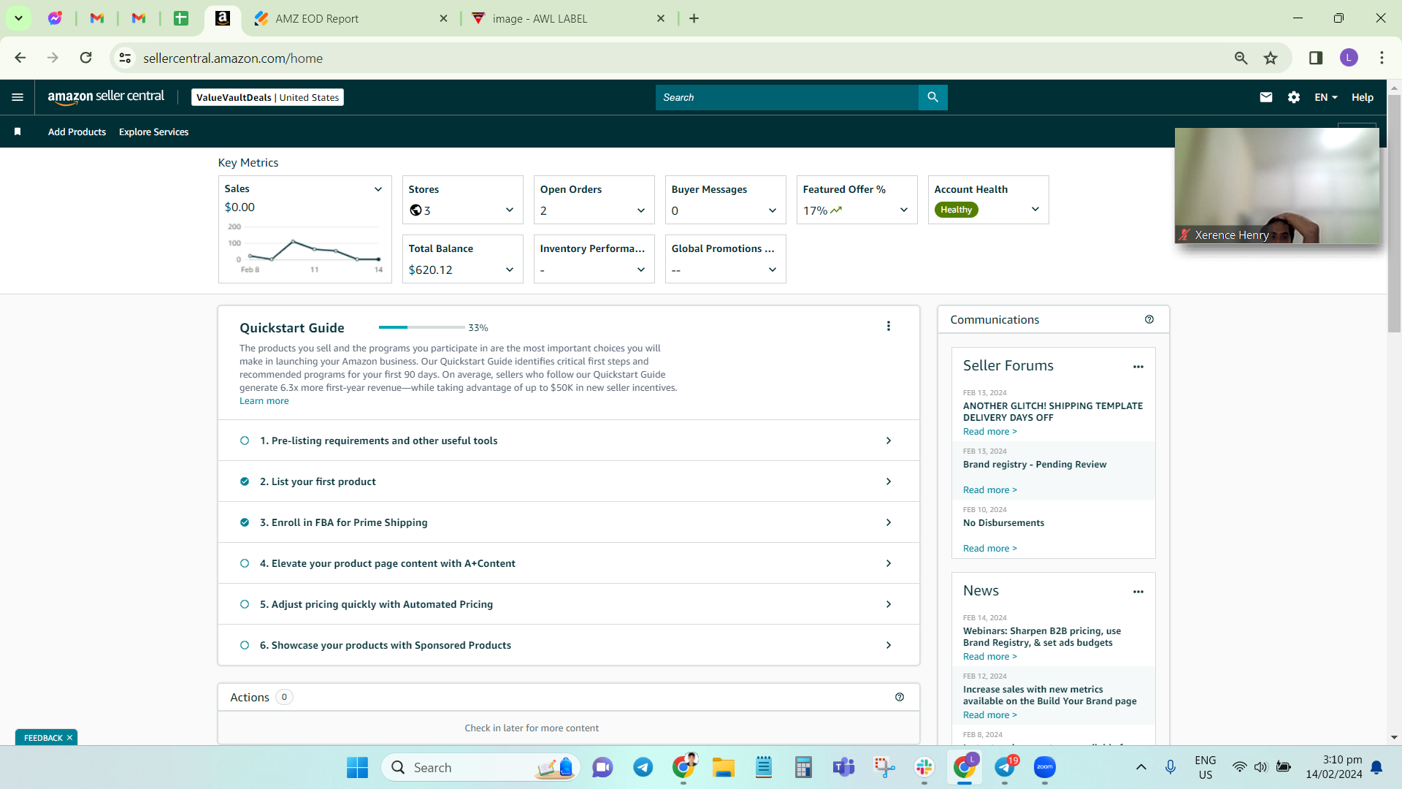Close the Feedback tab
The image size is (1402, 789).
pos(70,738)
